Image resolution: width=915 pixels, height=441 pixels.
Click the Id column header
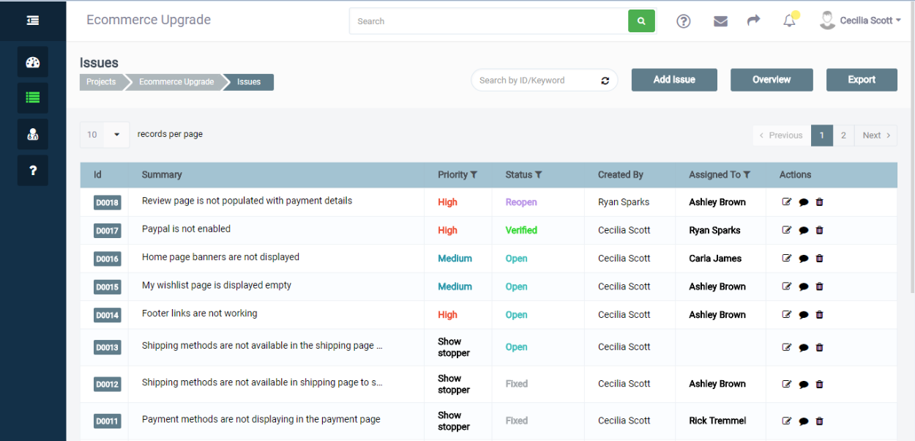click(x=97, y=175)
